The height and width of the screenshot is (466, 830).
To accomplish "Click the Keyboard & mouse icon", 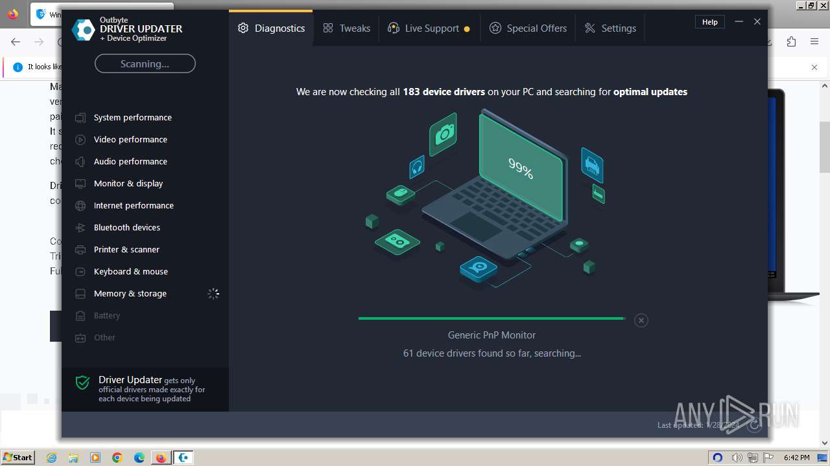I will (80, 272).
